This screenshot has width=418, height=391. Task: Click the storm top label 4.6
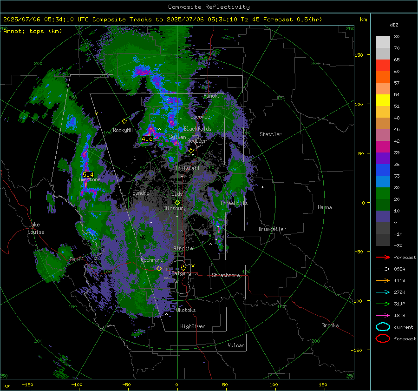147,139
